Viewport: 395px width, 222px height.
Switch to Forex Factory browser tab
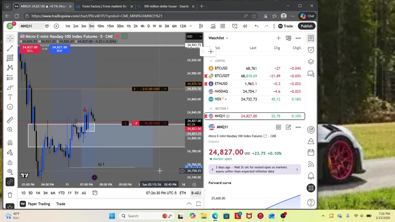104,6
